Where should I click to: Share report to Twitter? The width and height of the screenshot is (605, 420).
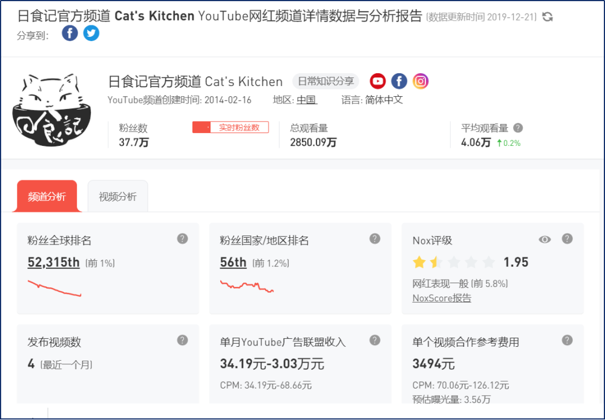(x=91, y=33)
